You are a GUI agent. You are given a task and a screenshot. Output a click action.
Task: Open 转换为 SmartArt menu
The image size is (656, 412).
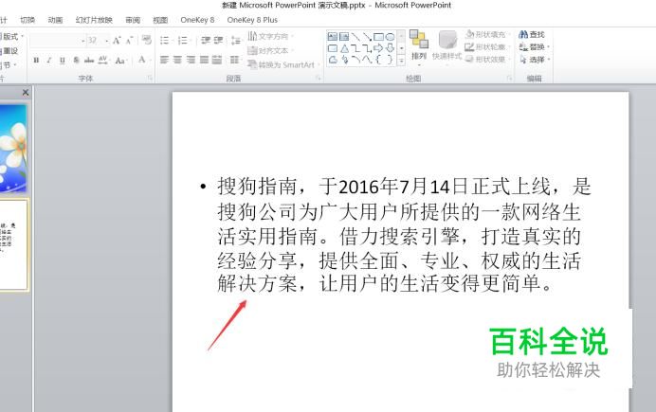click(283, 64)
